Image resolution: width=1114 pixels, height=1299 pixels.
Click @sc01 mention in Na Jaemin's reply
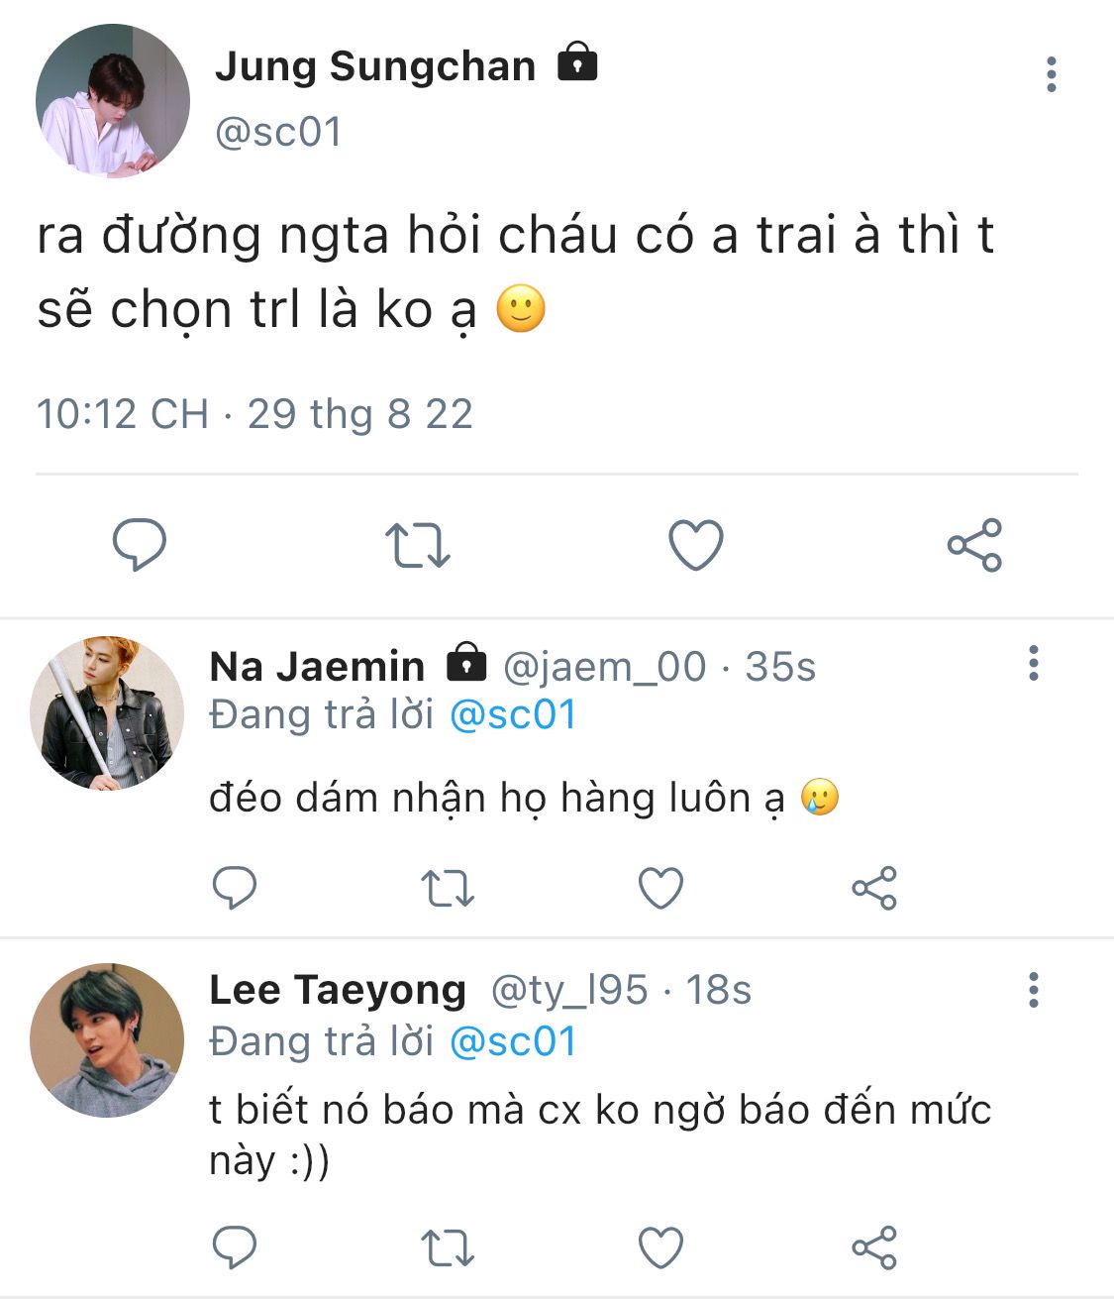click(513, 714)
